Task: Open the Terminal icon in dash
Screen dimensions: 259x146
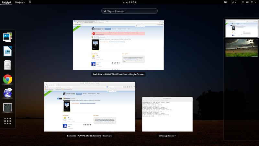Action: click(x=7, y=107)
